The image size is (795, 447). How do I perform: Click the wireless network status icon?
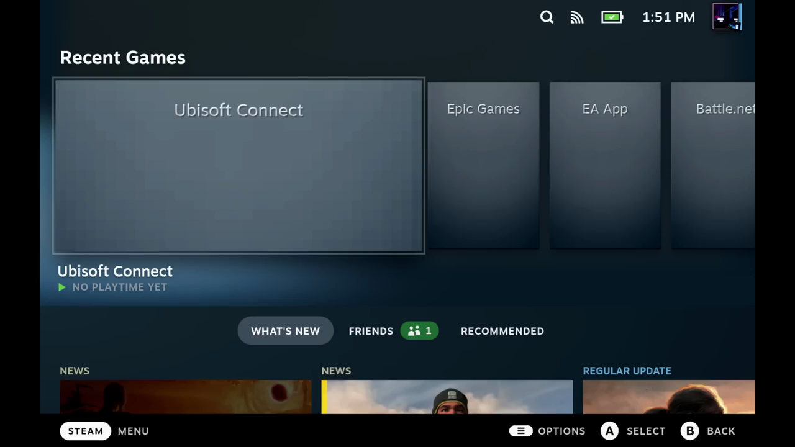(577, 17)
